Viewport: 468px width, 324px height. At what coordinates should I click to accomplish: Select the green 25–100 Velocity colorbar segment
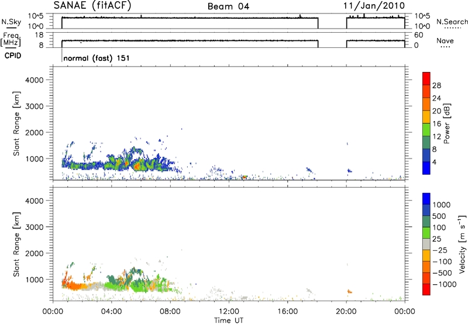[426, 233]
